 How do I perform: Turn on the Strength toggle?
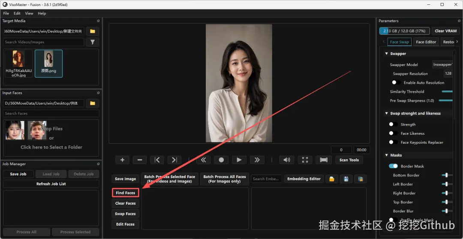(x=393, y=124)
